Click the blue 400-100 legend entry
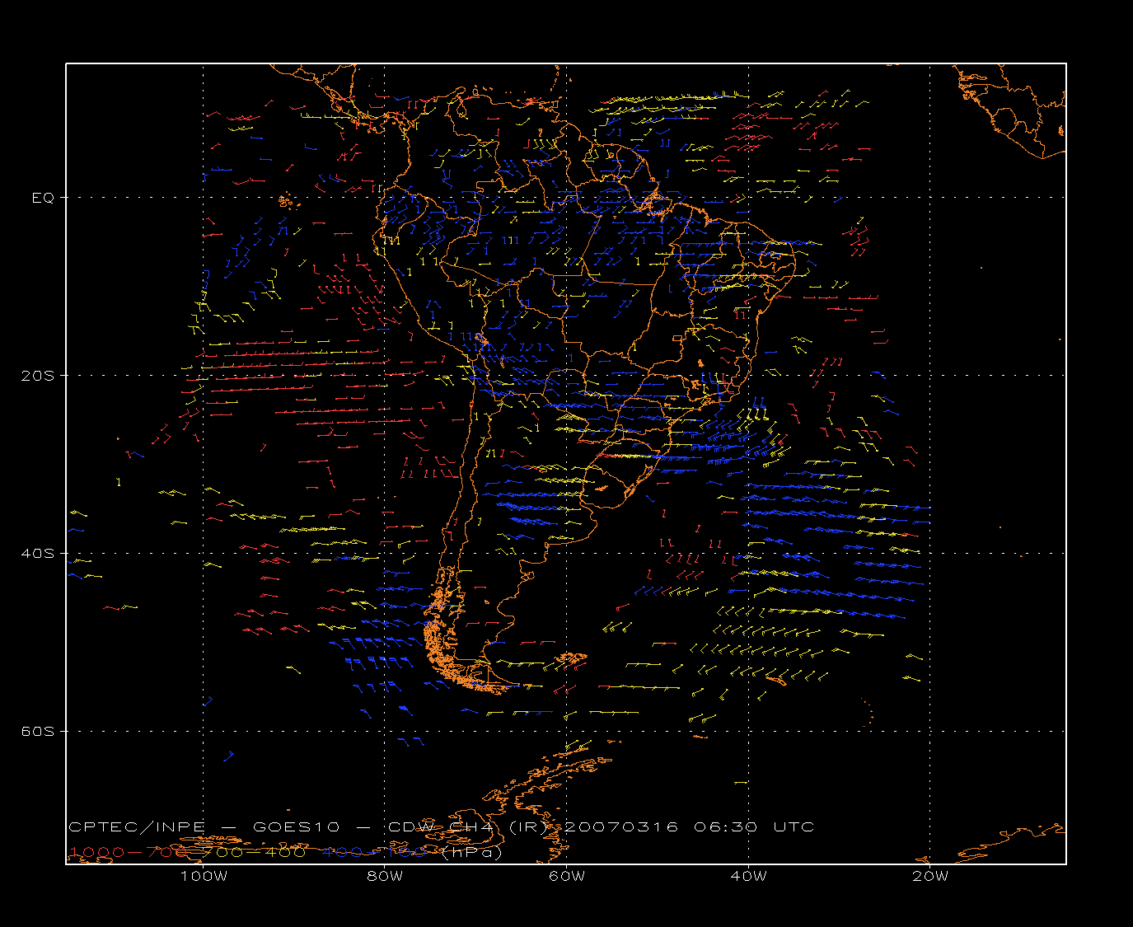This screenshot has width=1133, height=927. 375,852
